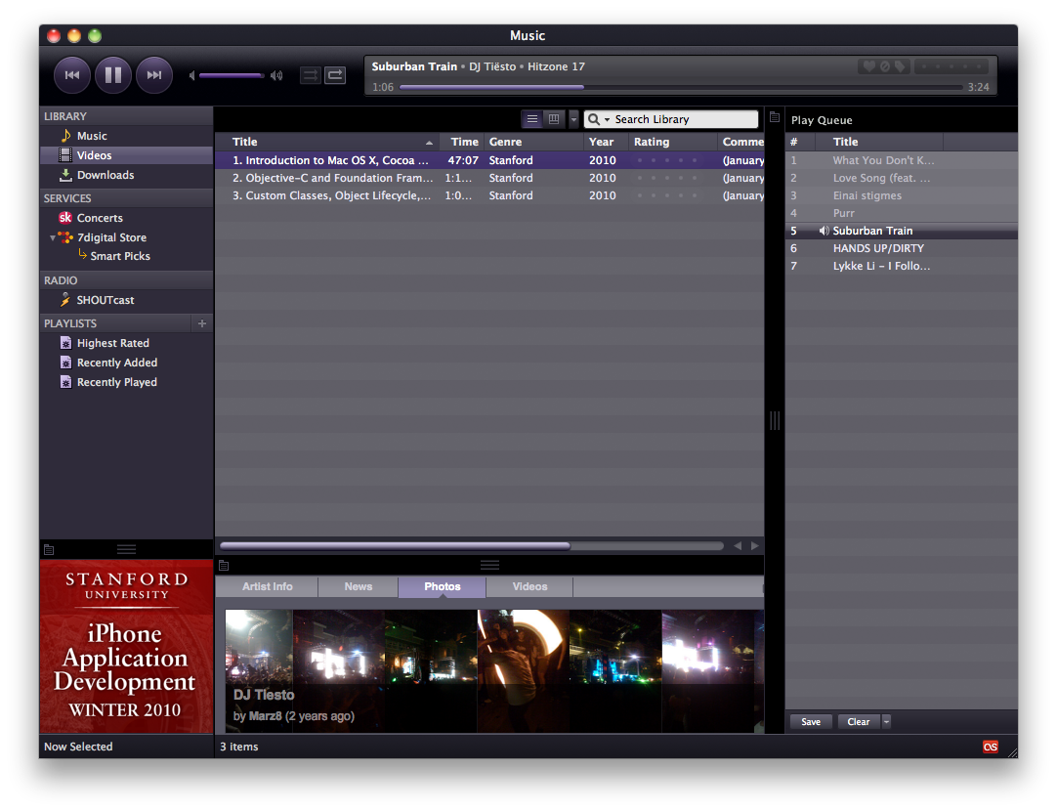Collapse the 7digital Store tree node
1057x812 pixels.
point(53,237)
